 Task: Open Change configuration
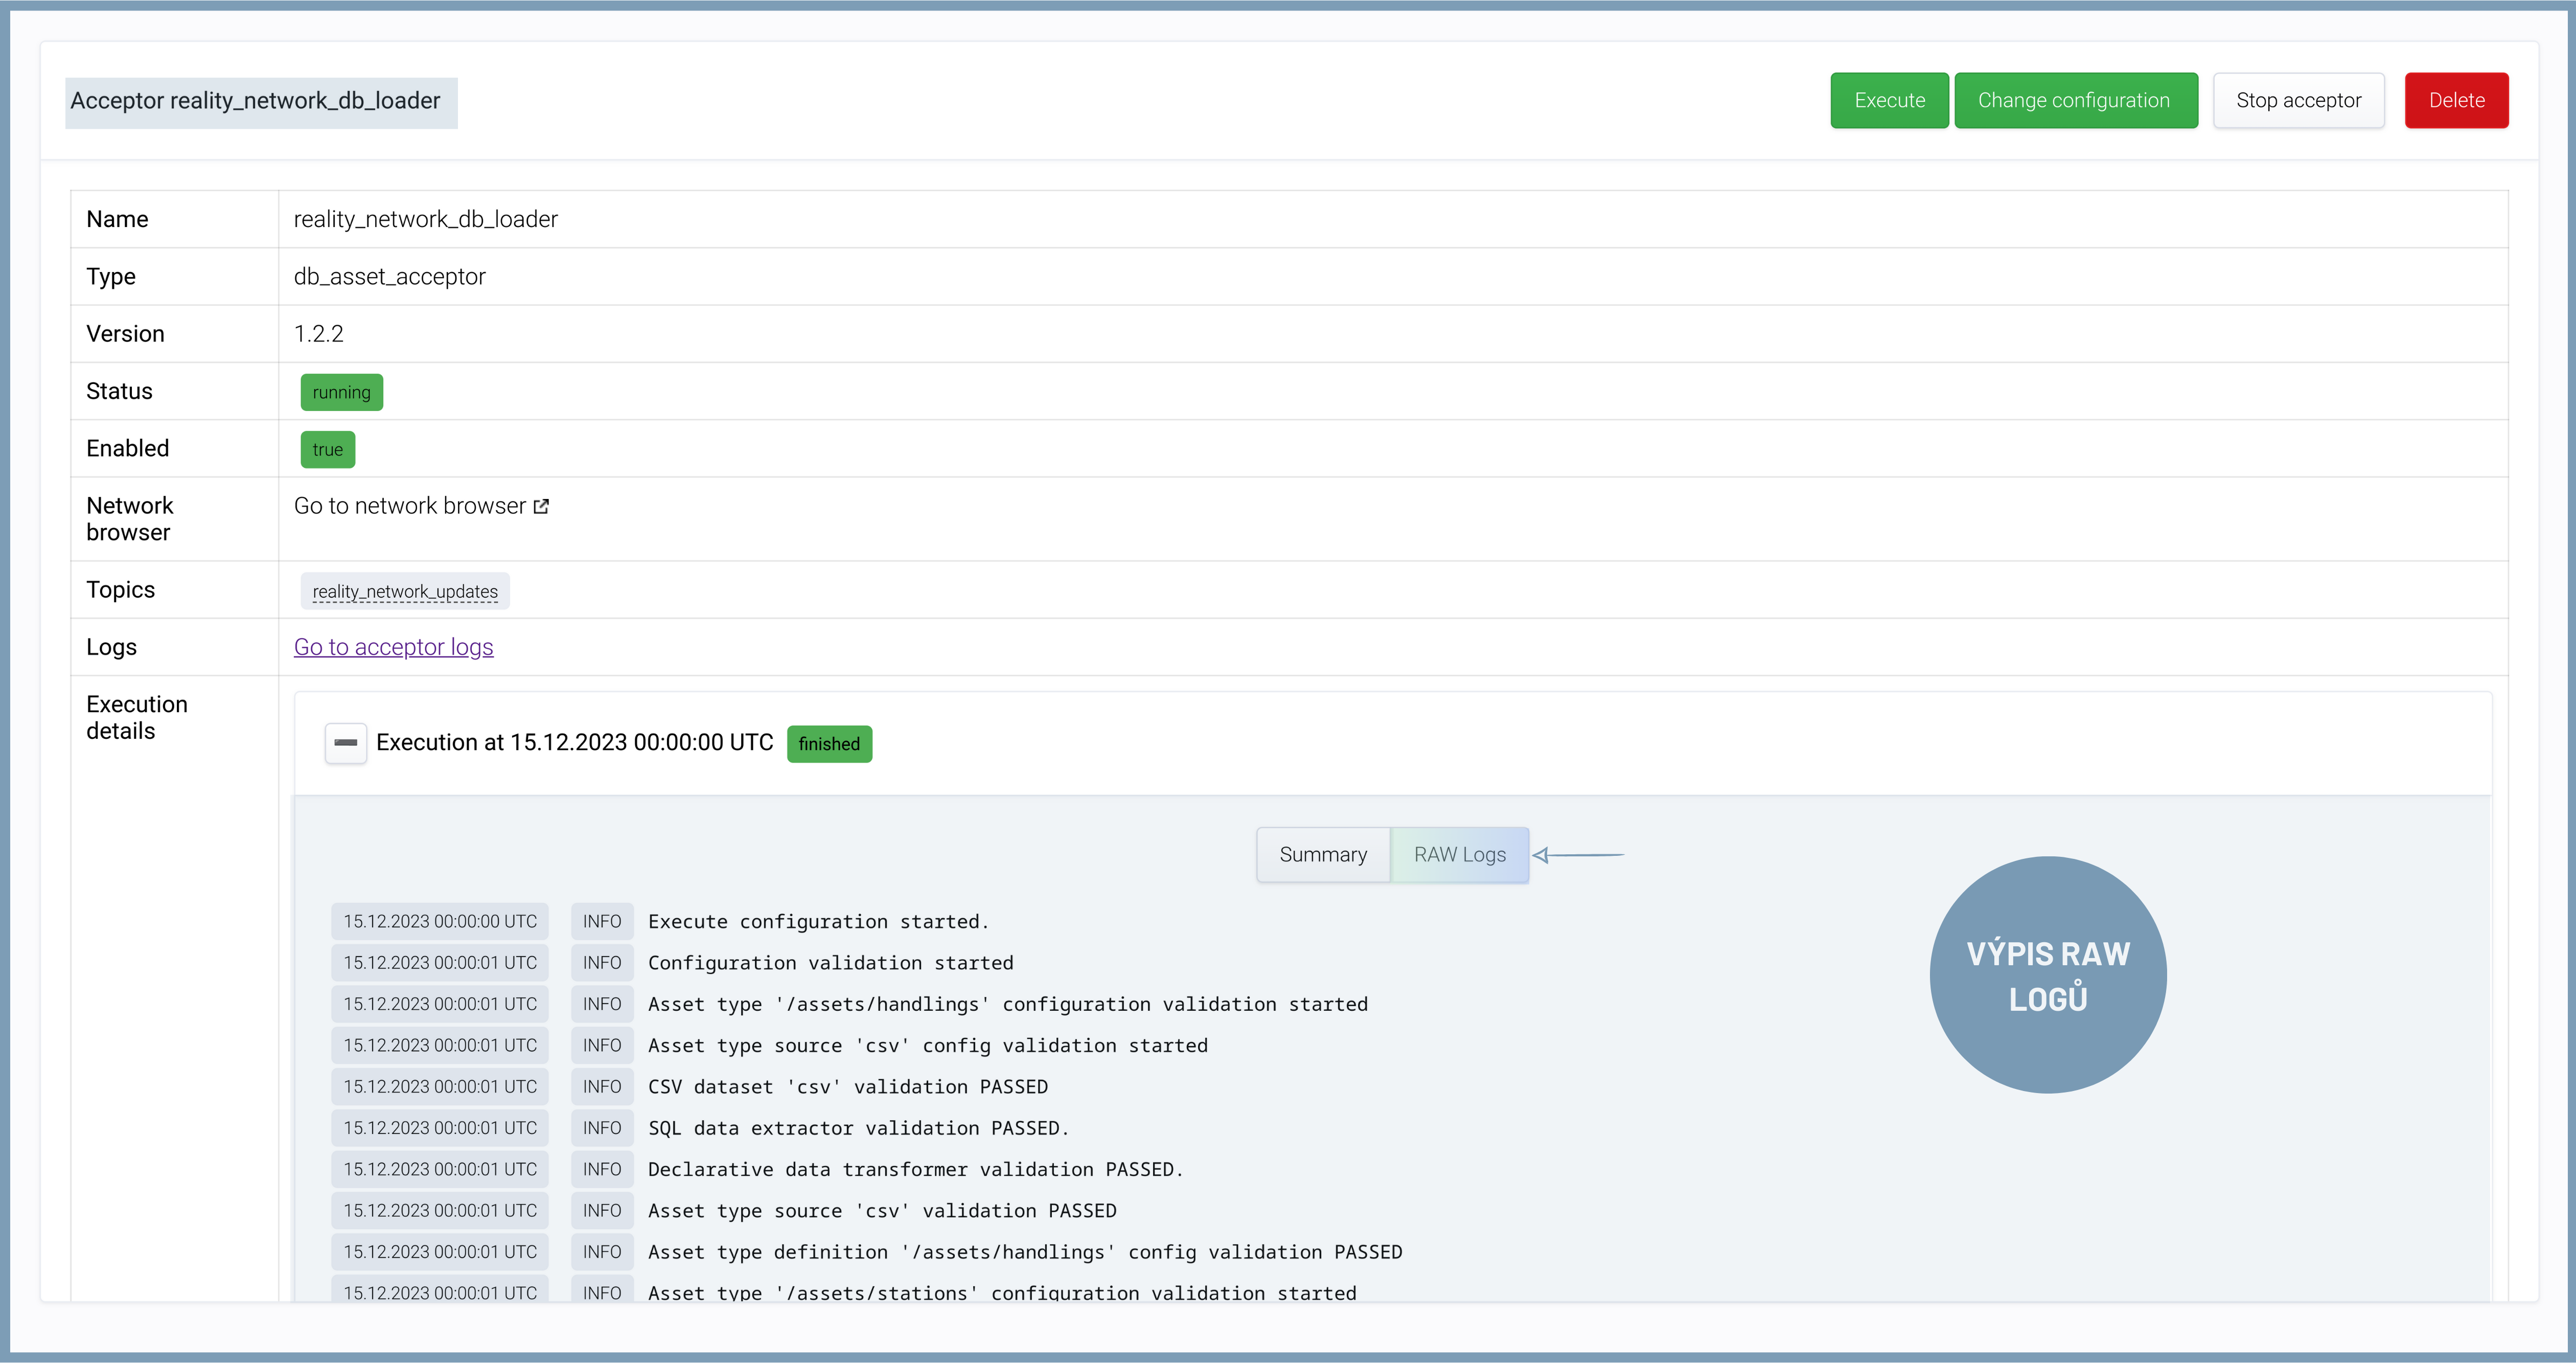(x=2075, y=100)
